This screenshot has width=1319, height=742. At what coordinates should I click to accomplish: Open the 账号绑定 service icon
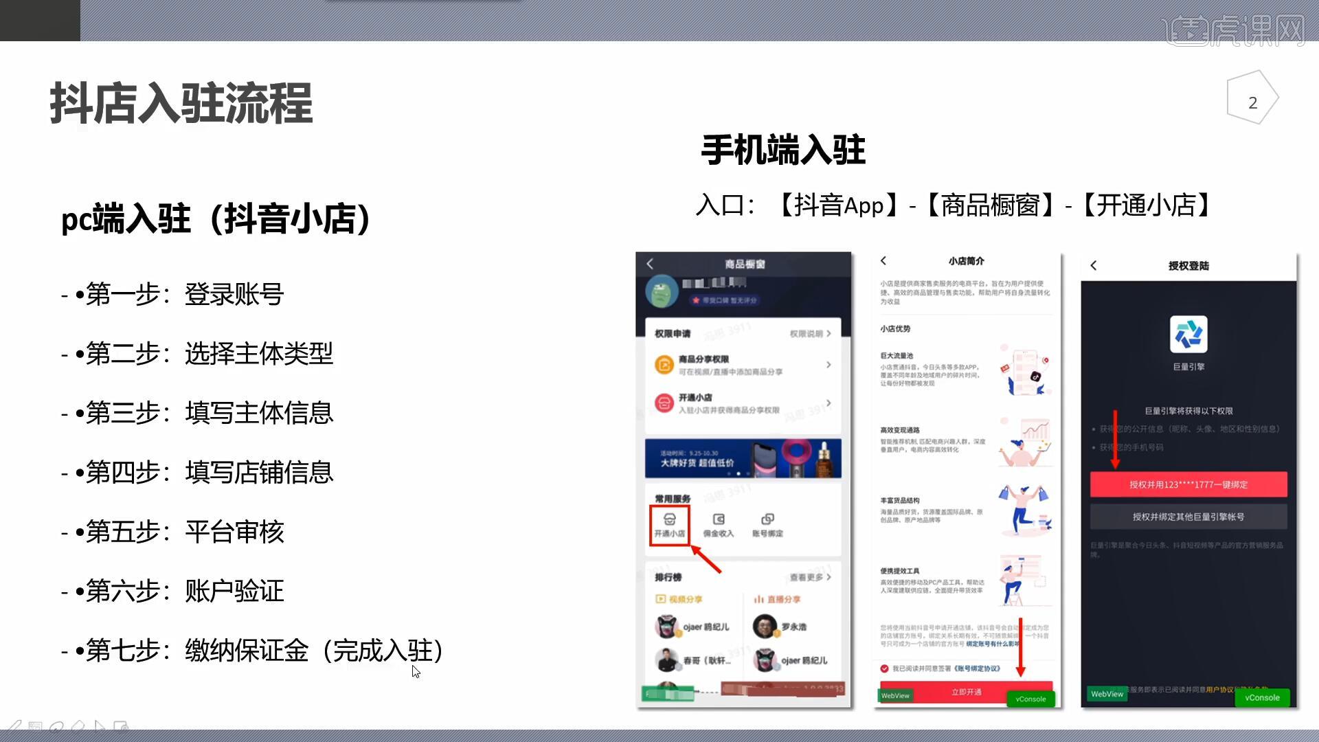767,526
